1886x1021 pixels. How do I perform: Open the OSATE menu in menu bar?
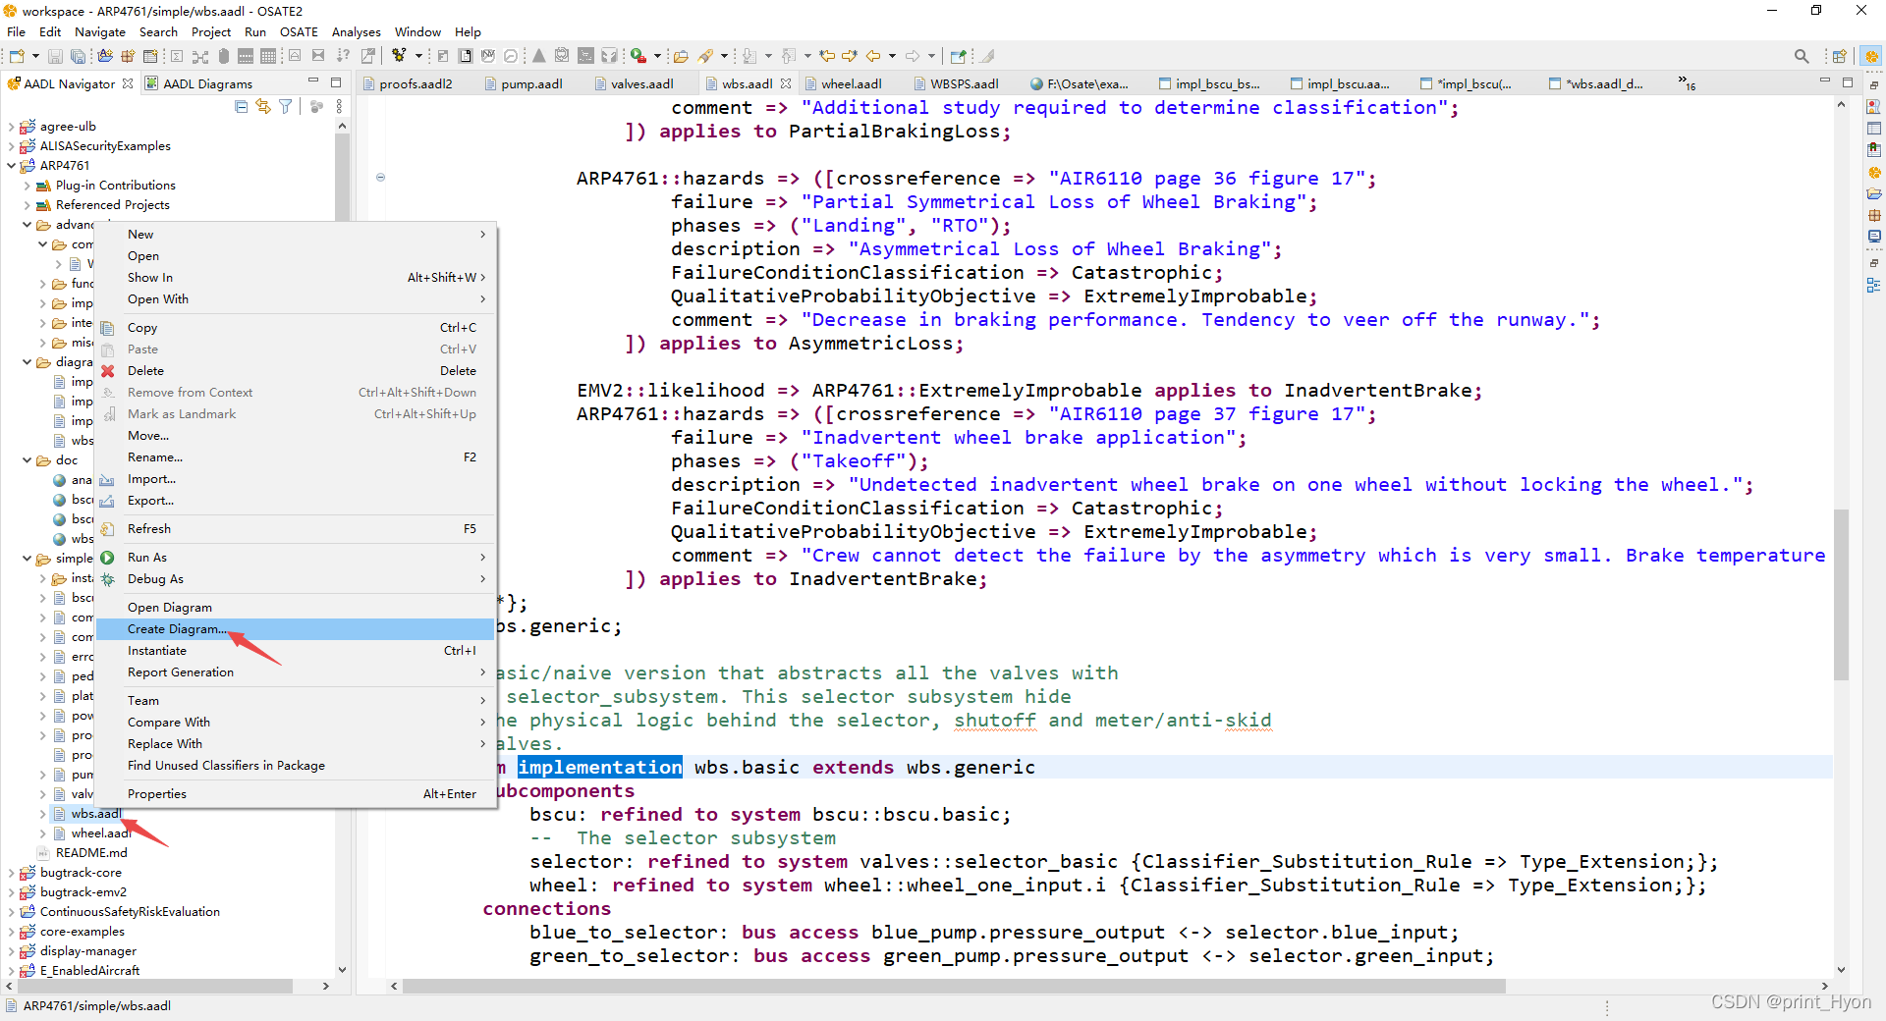click(x=299, y=31)
